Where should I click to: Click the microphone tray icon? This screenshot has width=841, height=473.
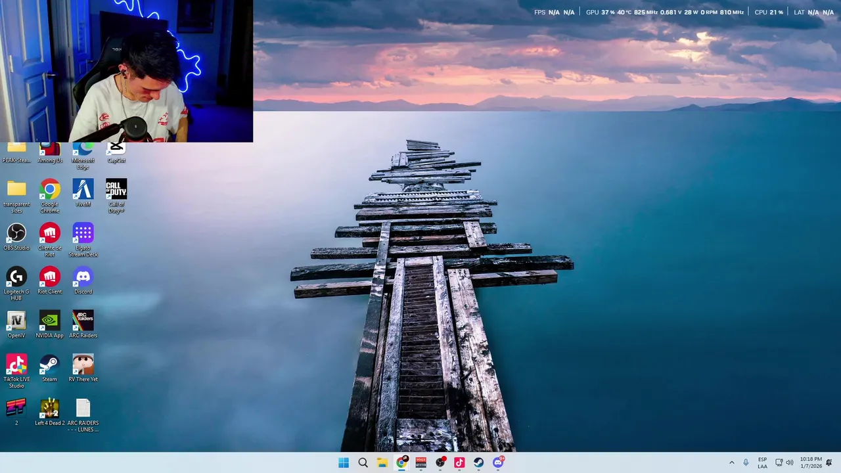746,462
